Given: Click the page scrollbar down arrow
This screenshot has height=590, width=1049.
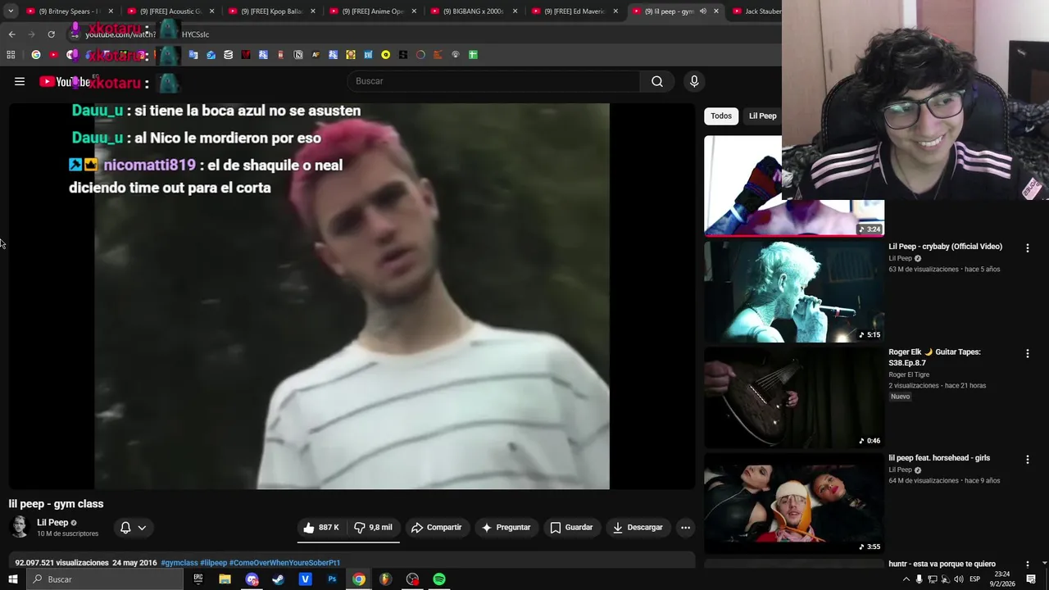Looking at the screenshot, I should point(1044,564).
